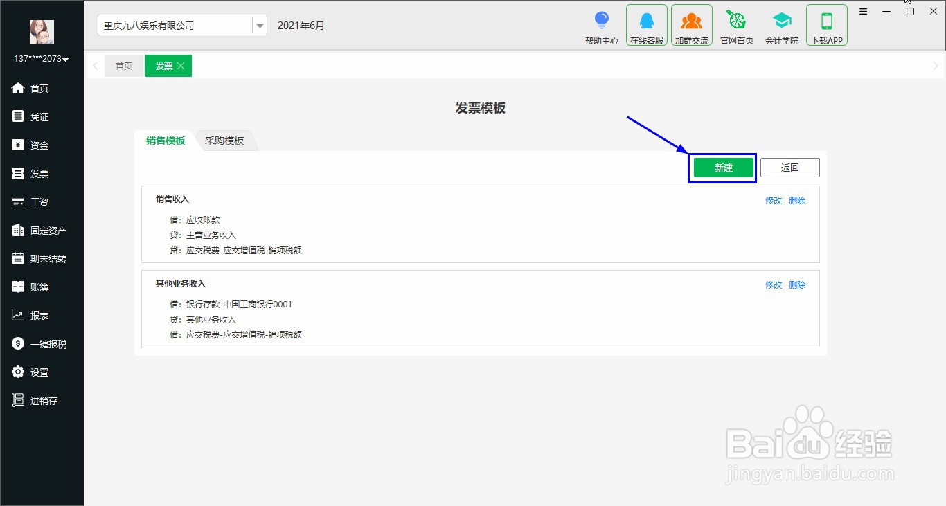Open the 凭证 module in the sidebar

tap(38, 116)
